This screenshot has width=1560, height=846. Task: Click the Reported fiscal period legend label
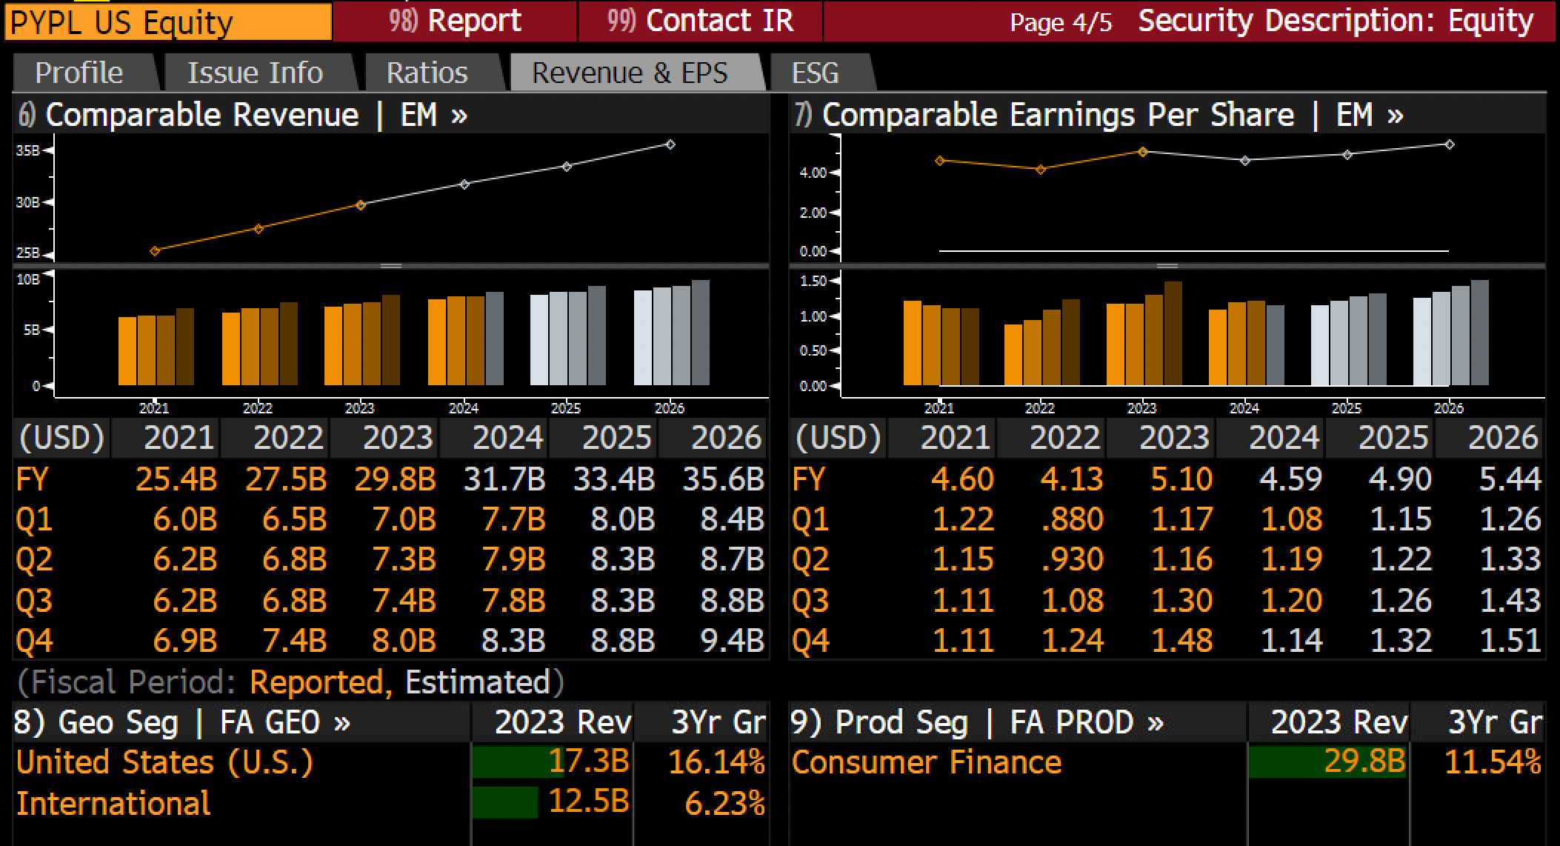(x=320, y=682)
